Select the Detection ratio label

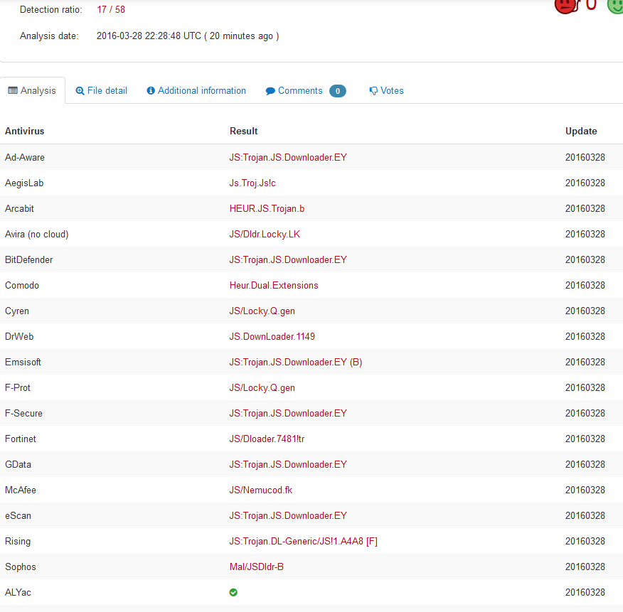coord(51,9)
